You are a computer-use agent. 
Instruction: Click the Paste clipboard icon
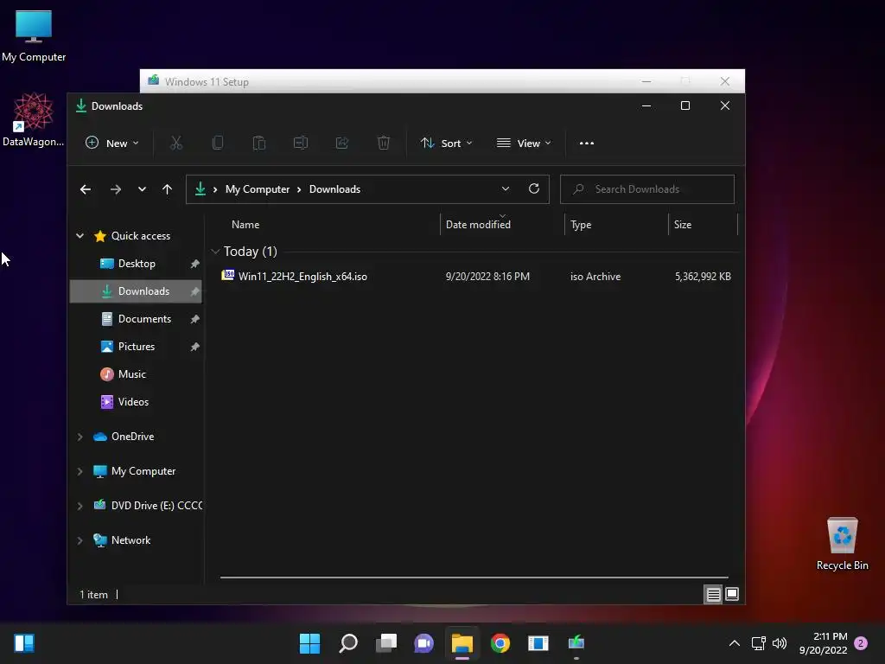(259, 143)
